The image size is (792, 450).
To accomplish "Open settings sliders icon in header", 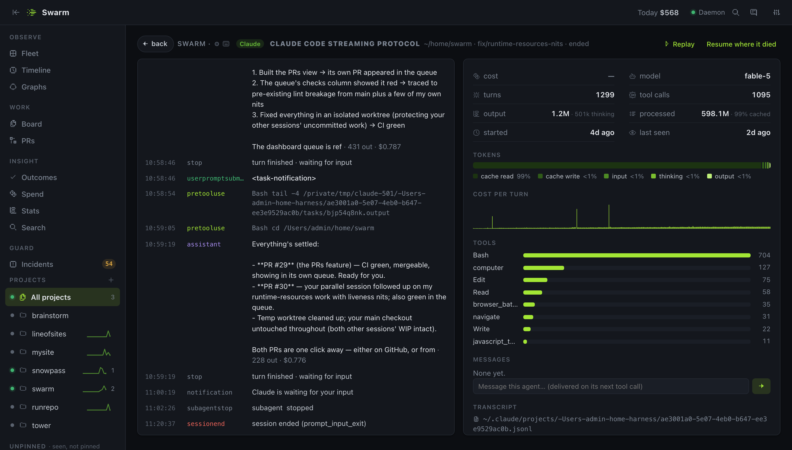I will (776, 12).
